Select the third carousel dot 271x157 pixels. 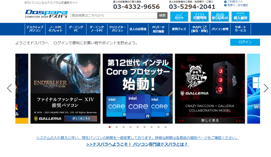(x=124, y=127)
